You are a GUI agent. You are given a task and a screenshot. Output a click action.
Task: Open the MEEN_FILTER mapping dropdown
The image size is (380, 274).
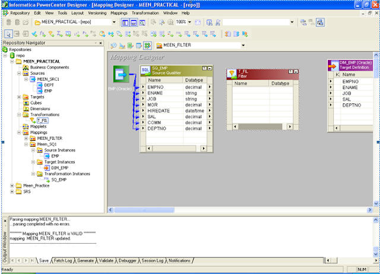243,45
